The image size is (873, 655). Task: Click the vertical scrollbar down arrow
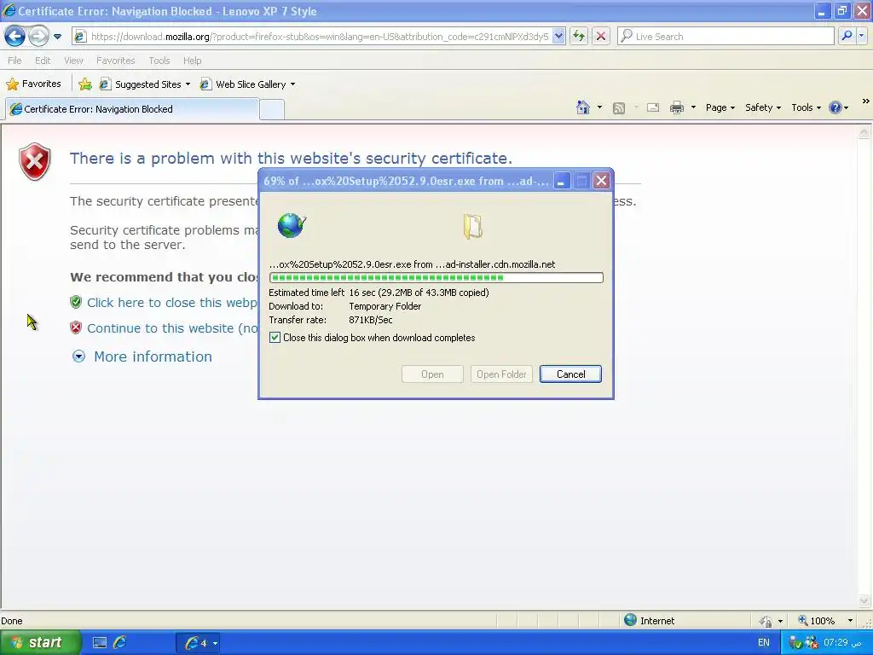point(864,600)
